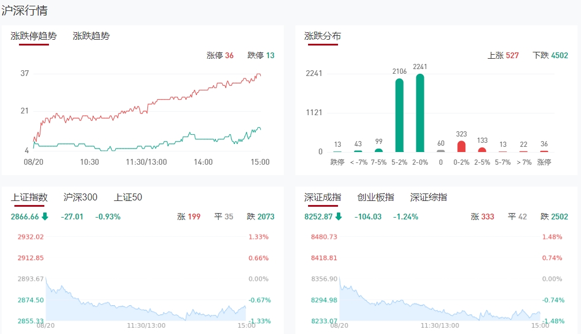Switch to 涨跌趋势 tab
Viewport: 581px width, 334px height.
91,36
